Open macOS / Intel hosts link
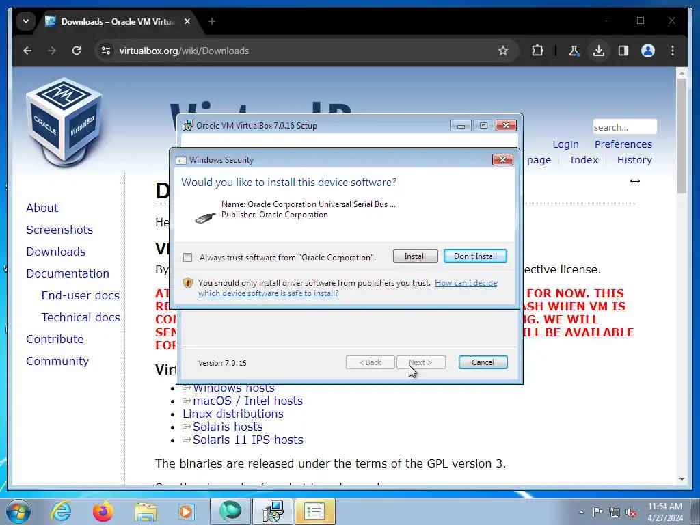The height and width of the screenshot is (525, 700). pyautogui.click(x=247, y=401)
